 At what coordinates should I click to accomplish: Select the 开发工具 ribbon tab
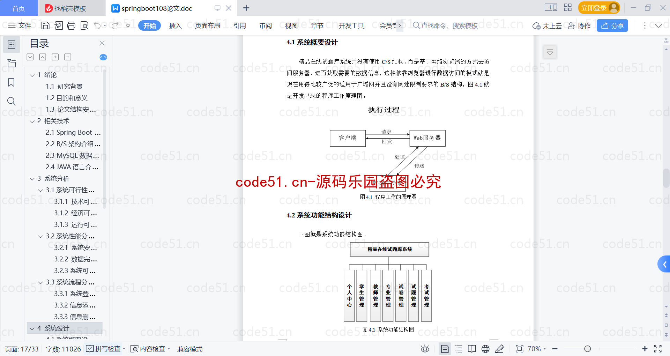point(351,25)
